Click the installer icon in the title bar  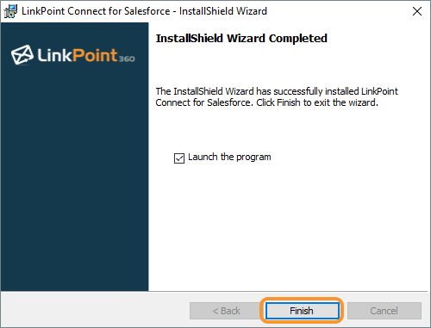tap(10, 11)
